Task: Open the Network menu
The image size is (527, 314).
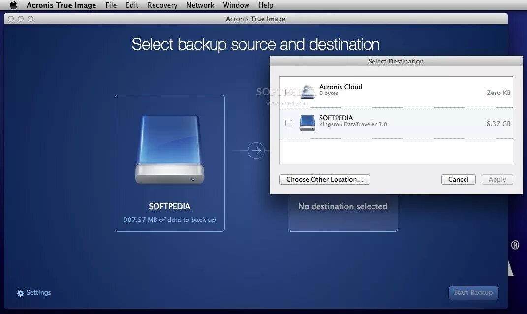Action: point(200,5)
